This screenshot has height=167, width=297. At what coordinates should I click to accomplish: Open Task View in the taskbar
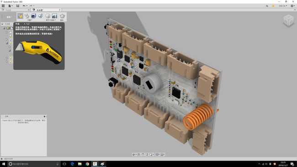point(64,164)
